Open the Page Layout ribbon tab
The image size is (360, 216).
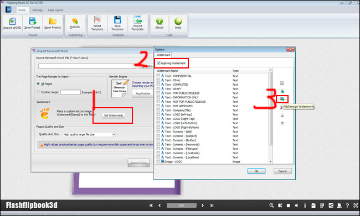tap(55, 10)
